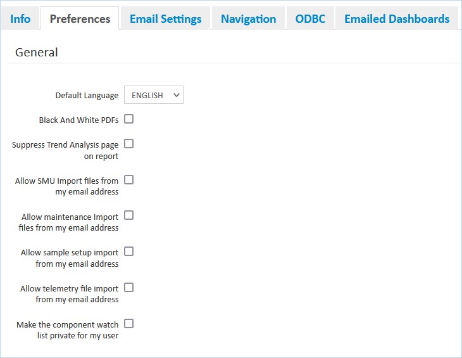The image size is (462, 358).
Task: Show the Emailed Dashboards tab
Action: 397,19
